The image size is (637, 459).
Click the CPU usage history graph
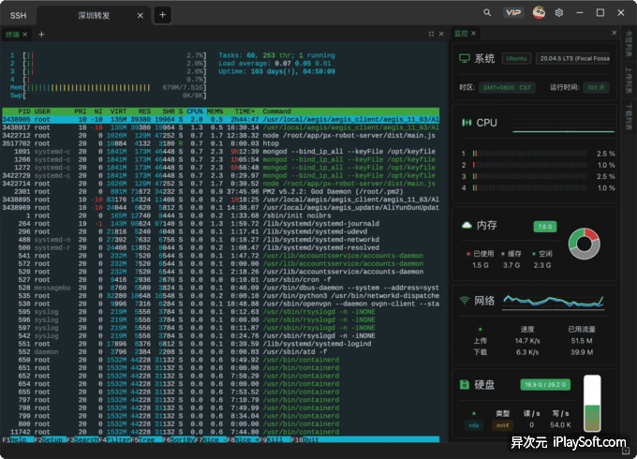pos(564,124)
